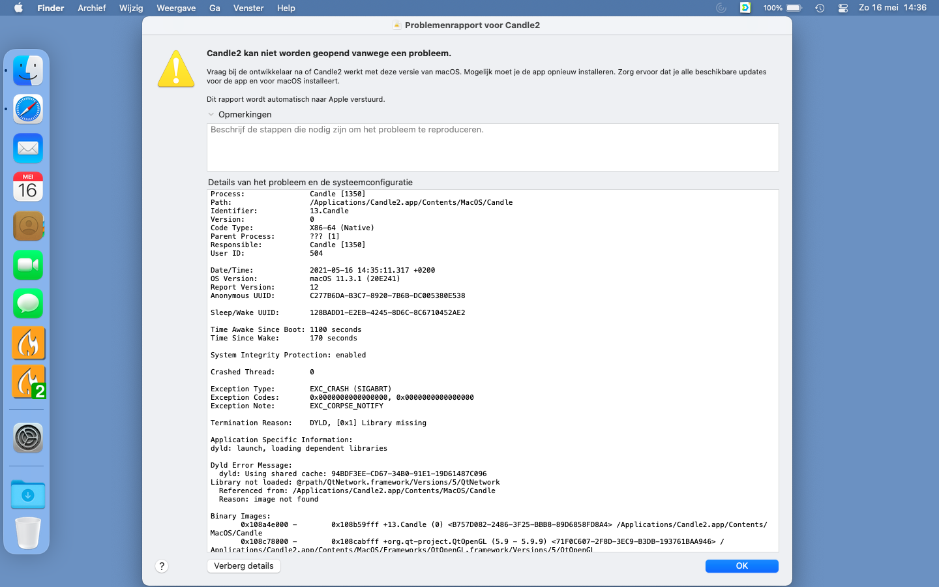Viewport: 939px width, 587px height.
Task: Click the help question mark button
Action: [x=162, y=566]
